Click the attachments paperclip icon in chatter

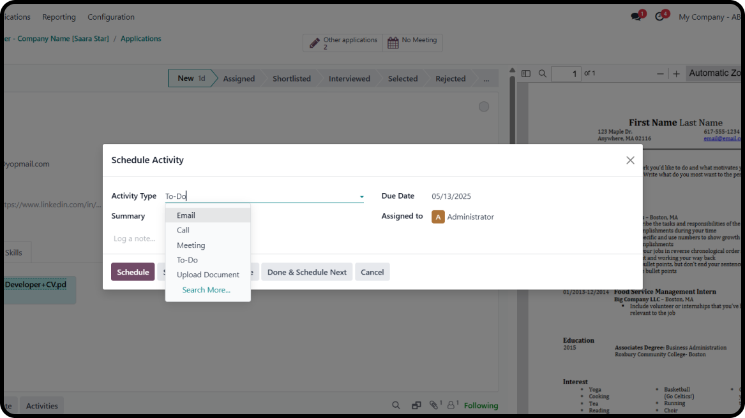[434, 405]
